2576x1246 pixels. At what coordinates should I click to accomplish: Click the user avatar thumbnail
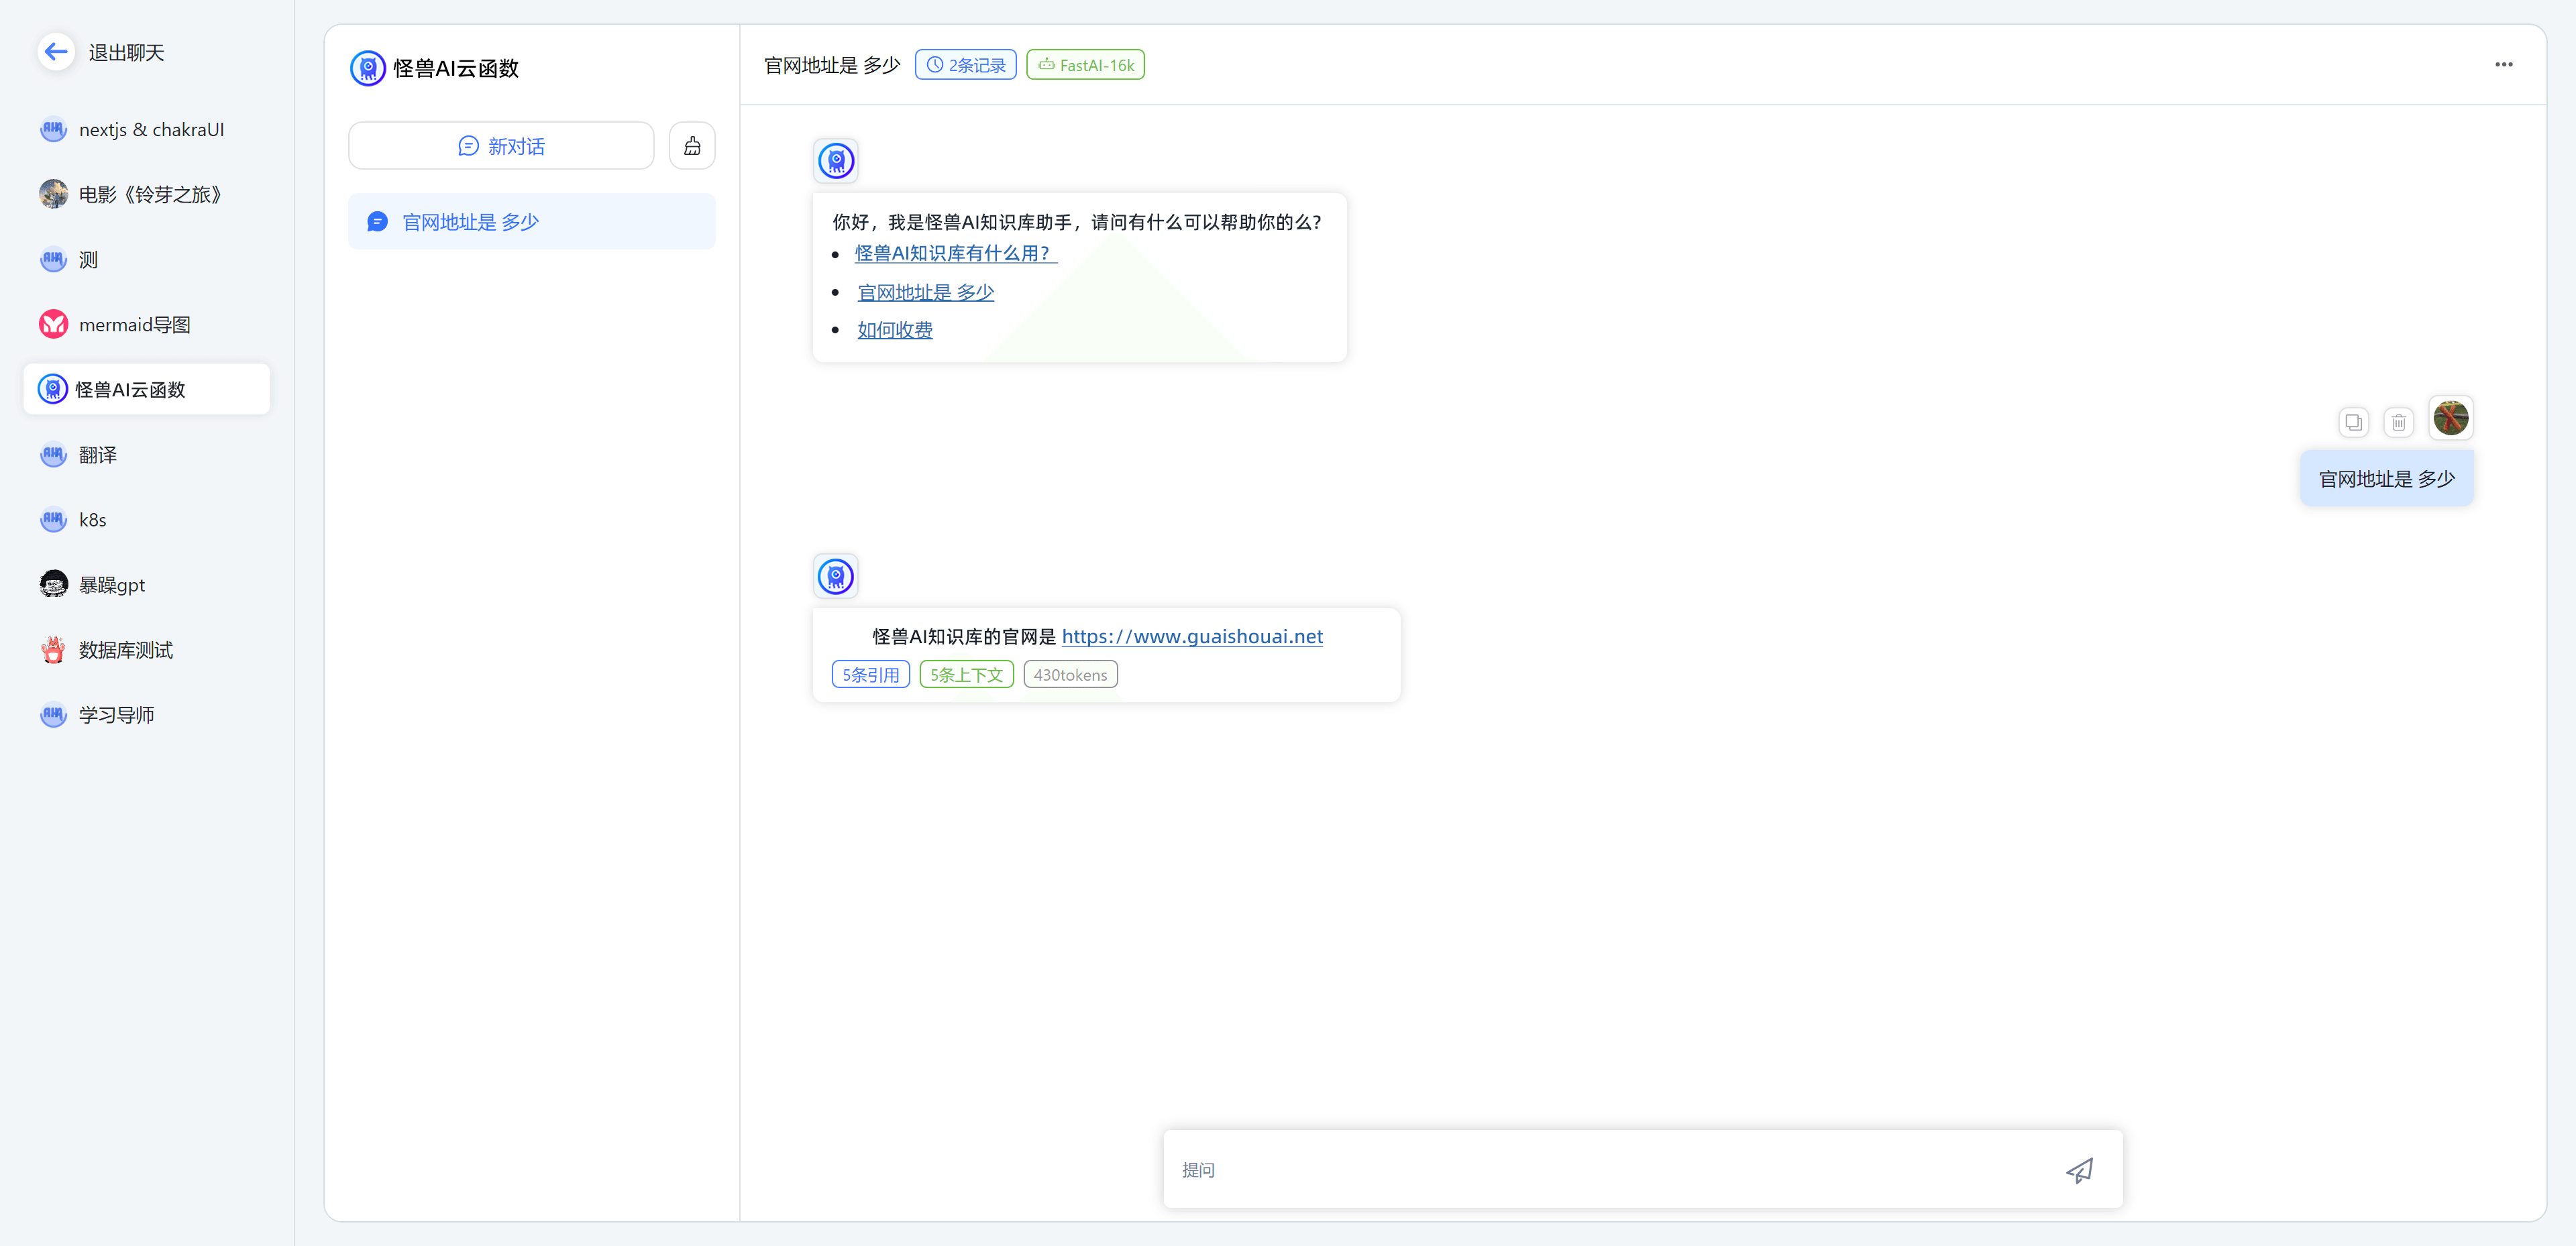pos(2451,418)
